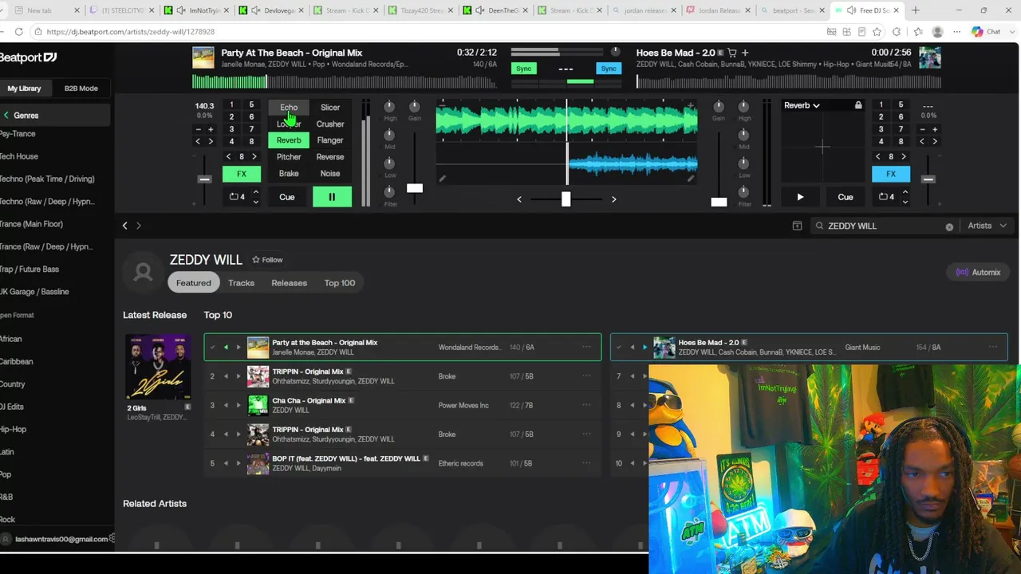Go back with the browser history arrow

124,226
